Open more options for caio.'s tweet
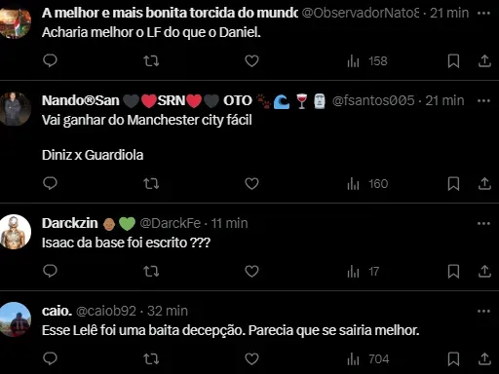The width and height of the screenshot is (499, 374). coord(483,311)
